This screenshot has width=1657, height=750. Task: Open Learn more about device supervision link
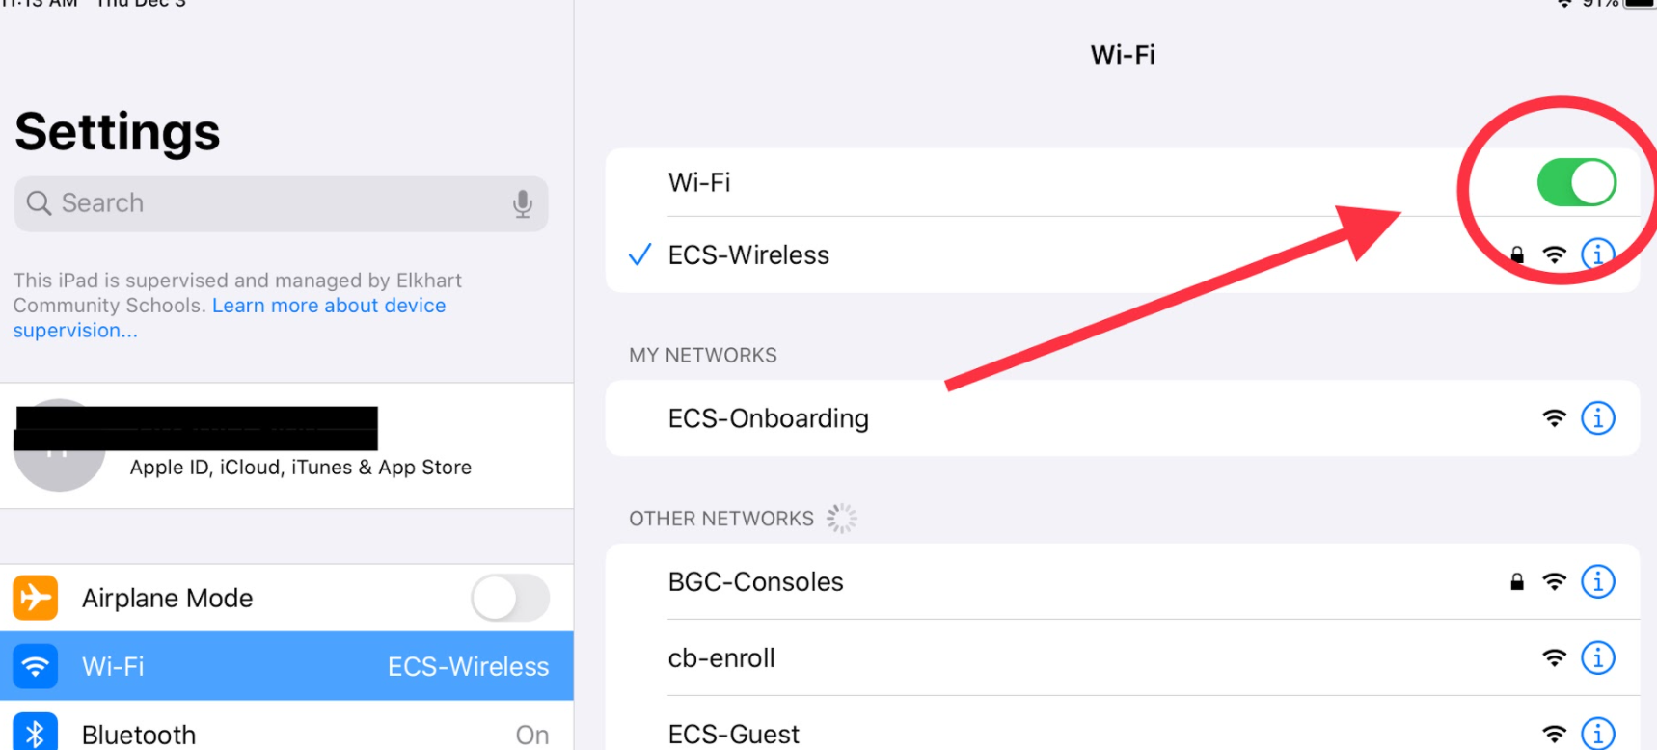click(x=230, y=317)
